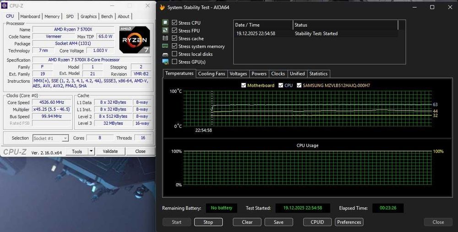Click the Date / Time column header

[x=263, y=25]
